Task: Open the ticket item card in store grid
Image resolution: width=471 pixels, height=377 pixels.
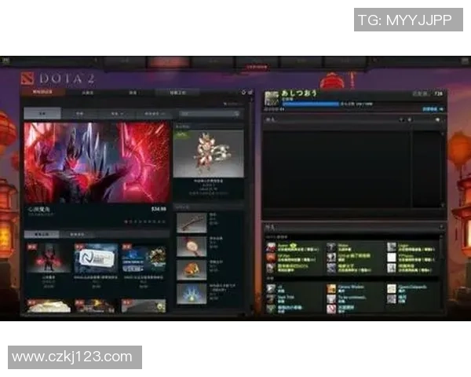Action: (96, 258)
